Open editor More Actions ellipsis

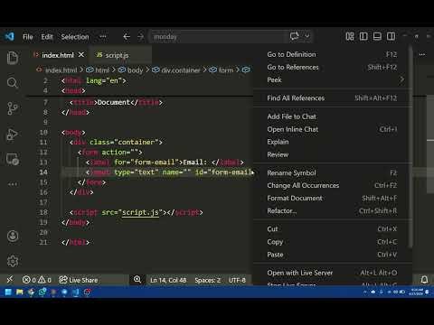[x=422, y=54]
